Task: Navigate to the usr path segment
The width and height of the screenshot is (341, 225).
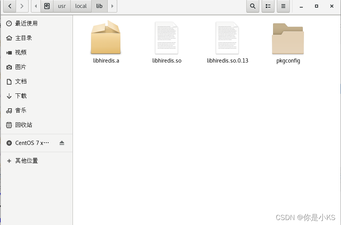Action: pyautogui.click(x=62, y=6)
